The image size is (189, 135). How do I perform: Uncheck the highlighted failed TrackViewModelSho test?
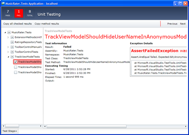click(16, 62)
